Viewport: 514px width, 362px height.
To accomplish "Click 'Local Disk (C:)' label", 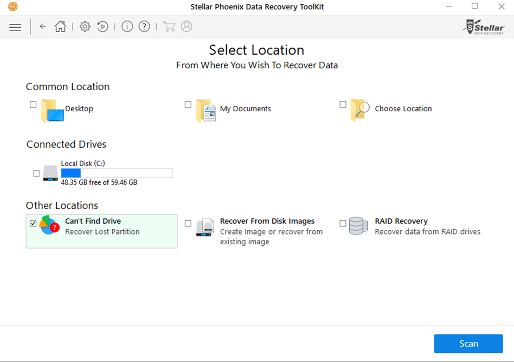I will tap(83, 163).
